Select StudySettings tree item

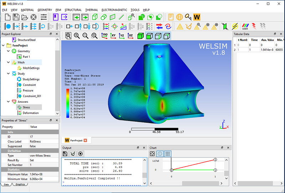point(31,79)
